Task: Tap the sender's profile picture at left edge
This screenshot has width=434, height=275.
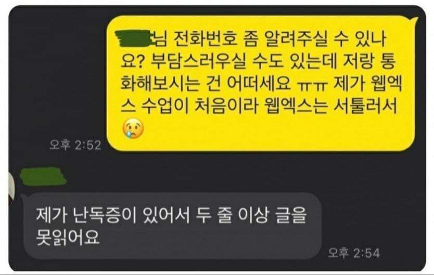Action: coord(11,188)
